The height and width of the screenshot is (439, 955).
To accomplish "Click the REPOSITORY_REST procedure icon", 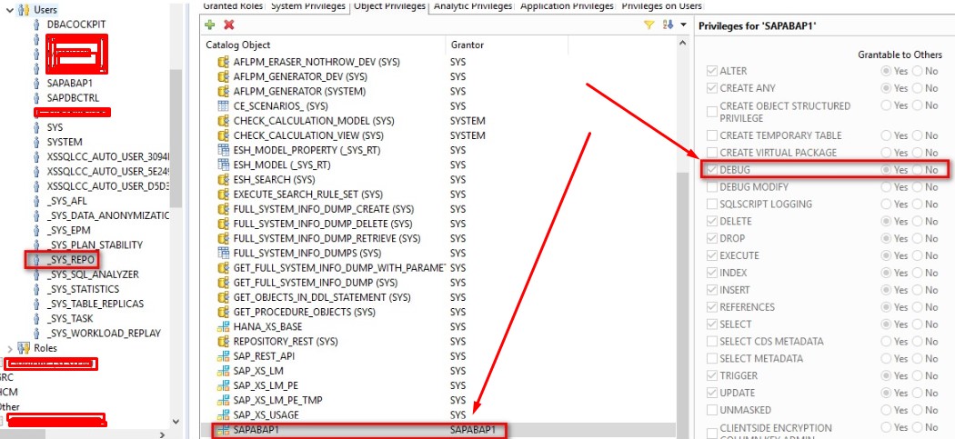I will pos(222,341).
